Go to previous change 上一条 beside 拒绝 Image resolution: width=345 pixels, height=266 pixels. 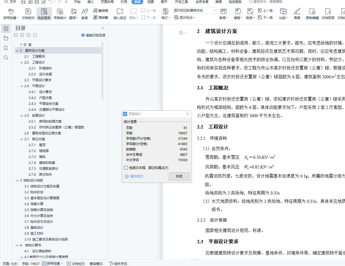coord(265,10)
